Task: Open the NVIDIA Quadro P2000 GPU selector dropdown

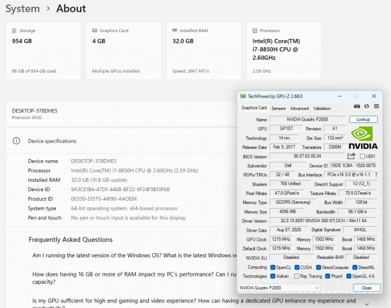Action: pos(279,288)
